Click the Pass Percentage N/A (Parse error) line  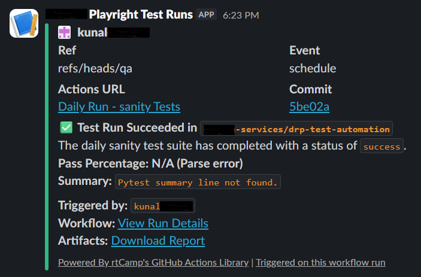point(150,163)
